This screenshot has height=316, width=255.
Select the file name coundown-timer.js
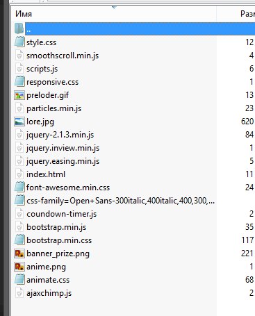click(62, 214)
